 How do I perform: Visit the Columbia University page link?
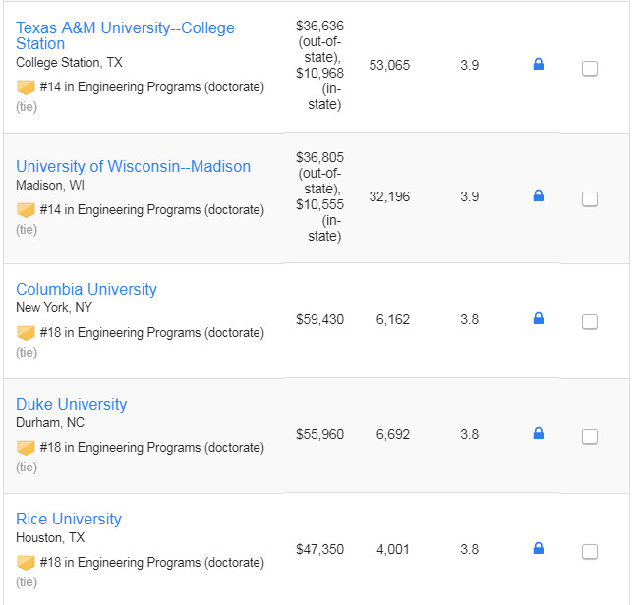[86, 289]
